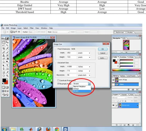Open pixel width units dropdown
This screenshot has height=131, width=146.
[x=84, y=53]
